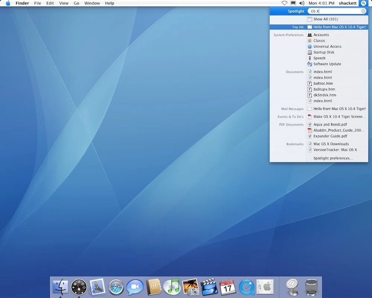
Task: Launch iTunes from the Dock
Action: click(x=172, y=287)
